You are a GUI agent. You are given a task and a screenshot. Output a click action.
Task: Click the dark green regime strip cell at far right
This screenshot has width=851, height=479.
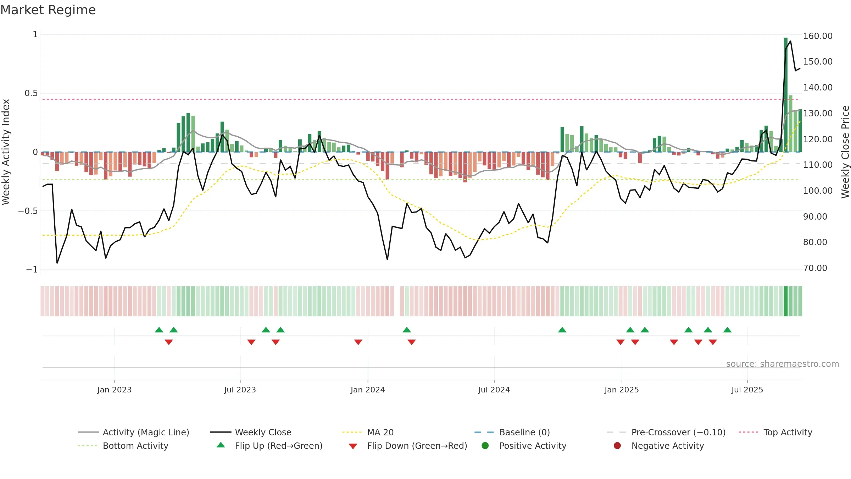coord(786,301)
